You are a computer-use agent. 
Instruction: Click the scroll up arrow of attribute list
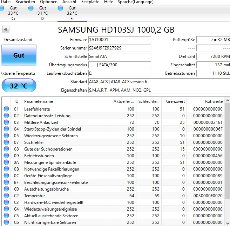(x=228, y=101)
